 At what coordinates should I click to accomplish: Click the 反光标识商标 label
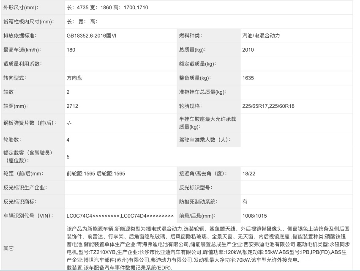click(x=20, y=202)
